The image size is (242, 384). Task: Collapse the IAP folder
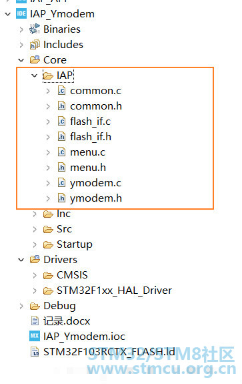35,75
